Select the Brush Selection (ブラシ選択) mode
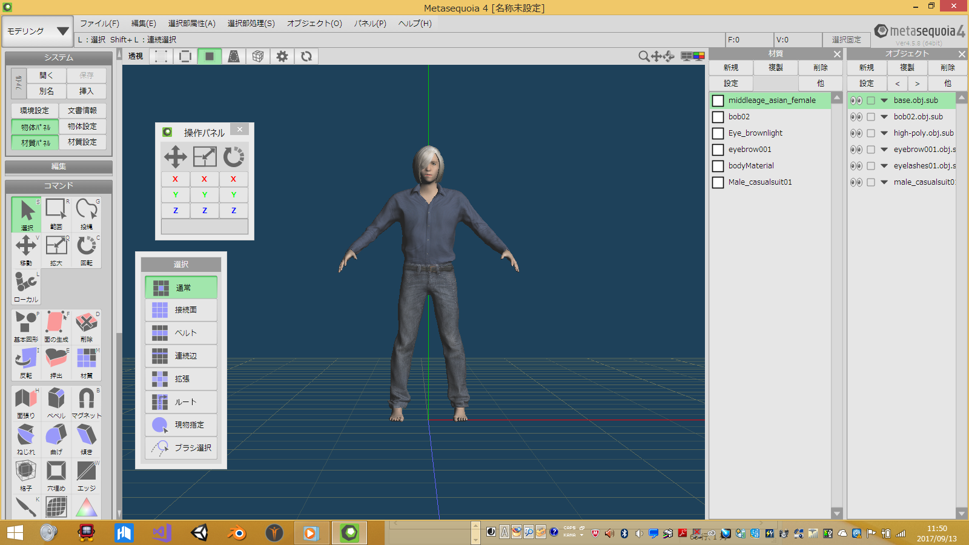Image resolution: width=969 pixels, height=545 pixels. pos(181,448)
